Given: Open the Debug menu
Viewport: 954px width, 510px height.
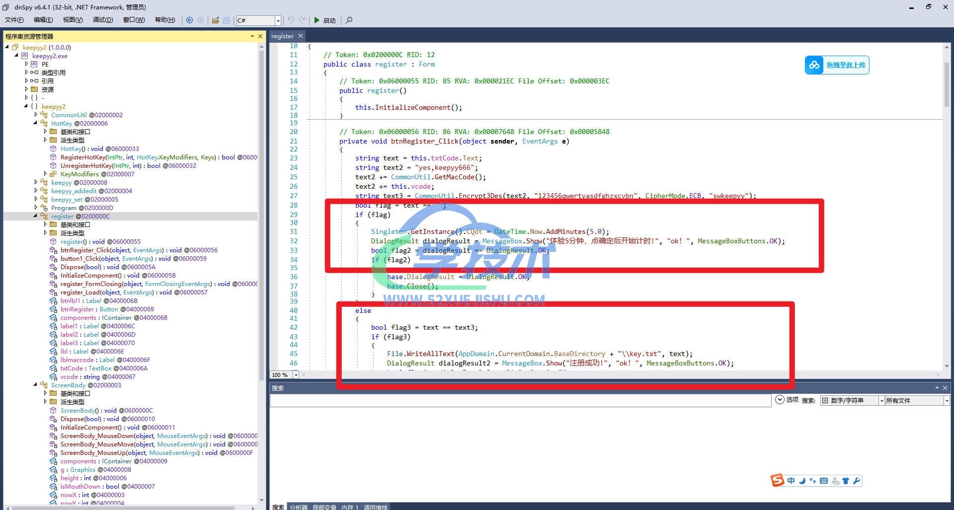Looking at the screenshot, I should click(103, 20).
